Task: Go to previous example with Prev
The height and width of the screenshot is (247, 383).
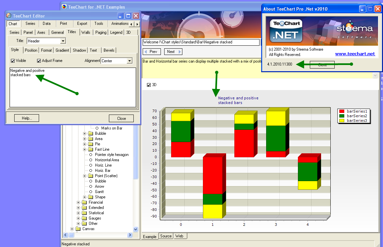Action: coord(152,52)
